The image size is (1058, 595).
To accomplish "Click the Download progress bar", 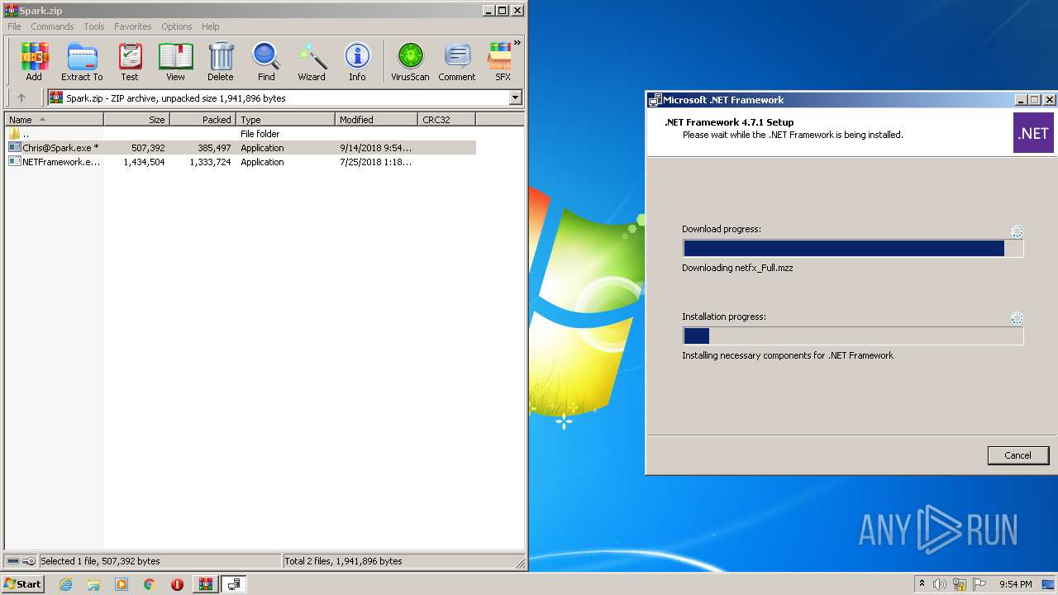I will pyautogui.click(x=853, y=249).
